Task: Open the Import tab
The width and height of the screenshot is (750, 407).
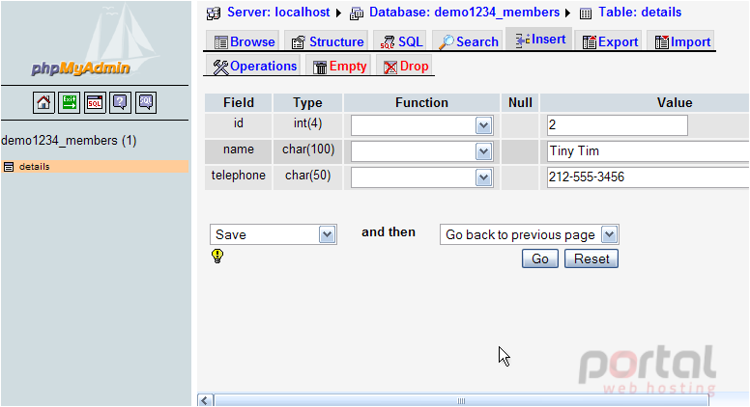Action: [x=682, y=42]
